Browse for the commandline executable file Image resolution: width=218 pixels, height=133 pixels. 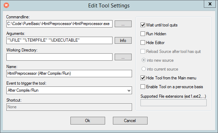click(123, 24)
